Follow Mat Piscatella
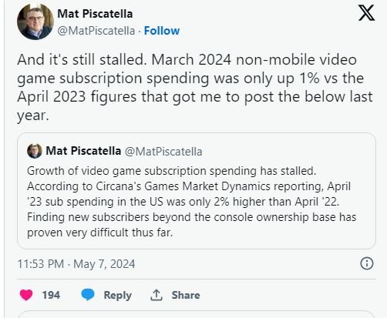The image size is (387, 318). [x=162, y=31]
